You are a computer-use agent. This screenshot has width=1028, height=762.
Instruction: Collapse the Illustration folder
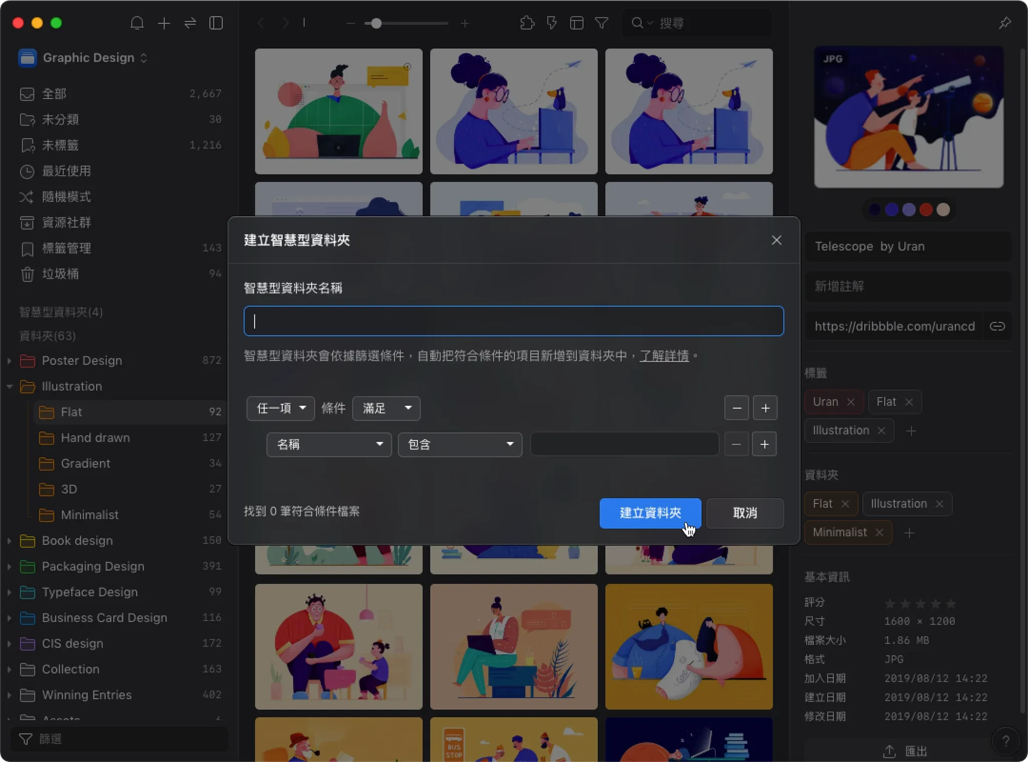tap(10, 386)
